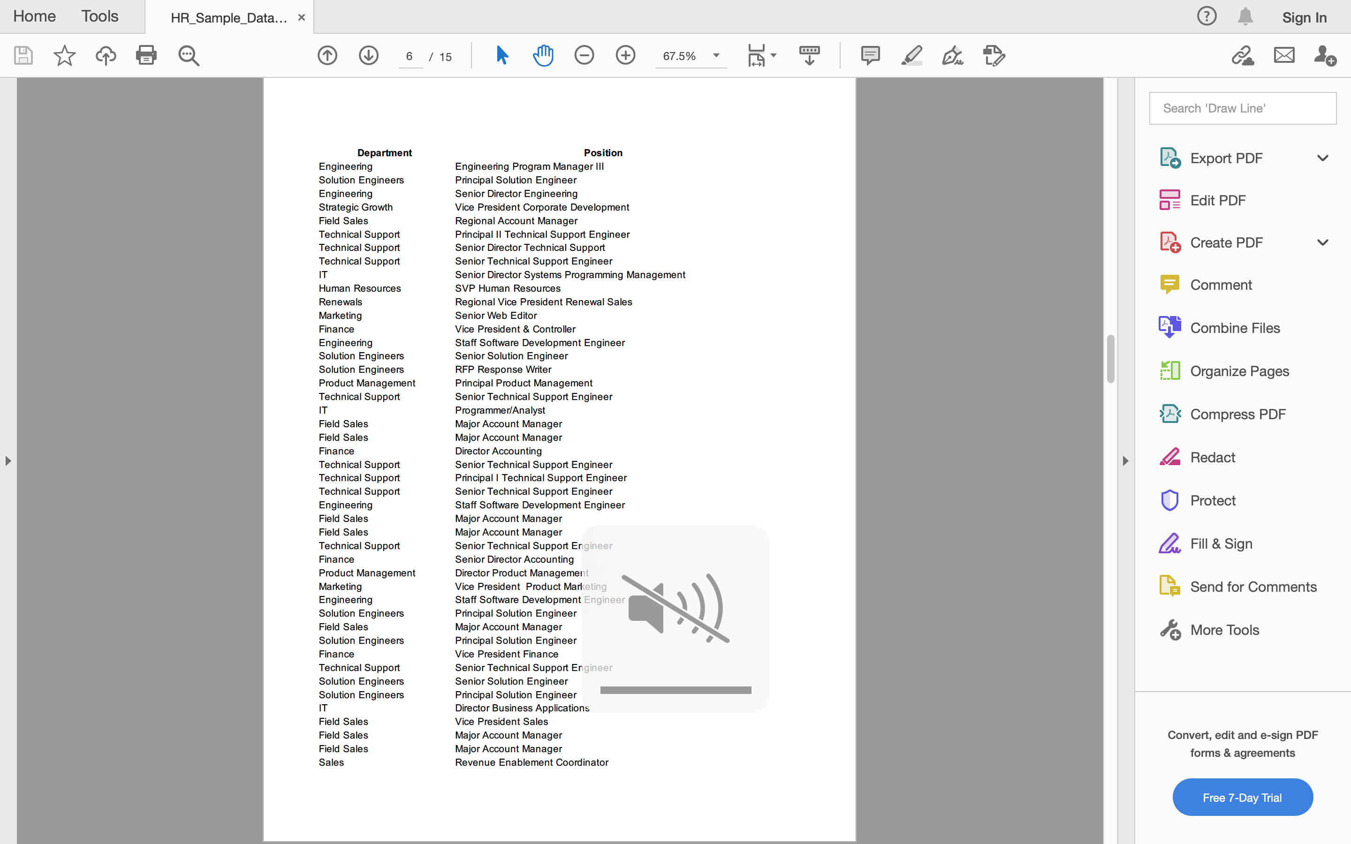Image resolution: width=1351 pixels, height=844 pixels.
Task: Click the Save file icon
Action: click(x=23, y=55)
